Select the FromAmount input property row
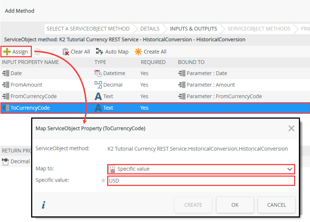310x222 pixels. point(26,85)
